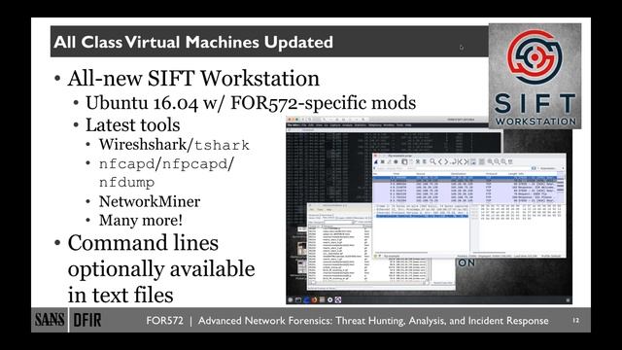622x350 pixels.
Task: Click the Wireshark go to last packet icon
Action: [466, 162]
